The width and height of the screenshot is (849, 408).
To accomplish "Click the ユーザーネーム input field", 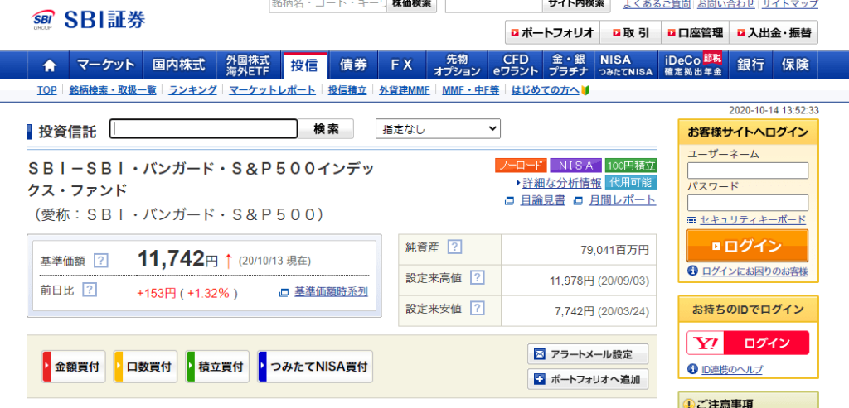I will [748, 170].
